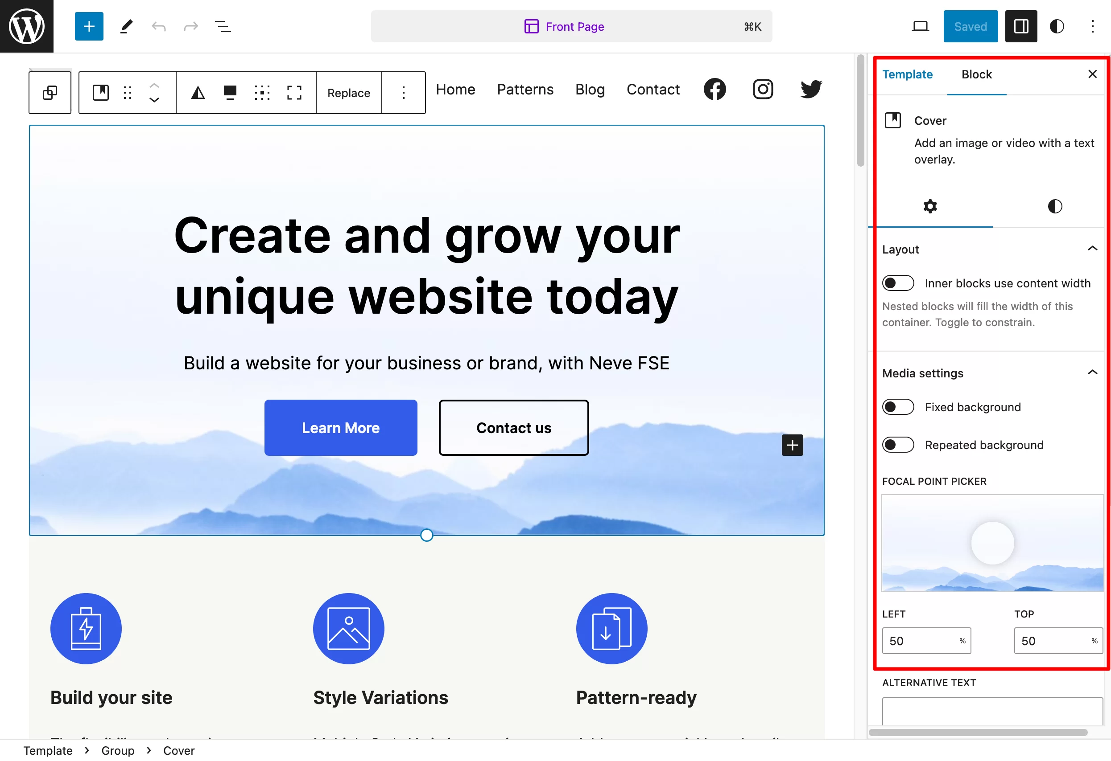
Task: Click the redo arrow icon
Action: pos(188,26)
